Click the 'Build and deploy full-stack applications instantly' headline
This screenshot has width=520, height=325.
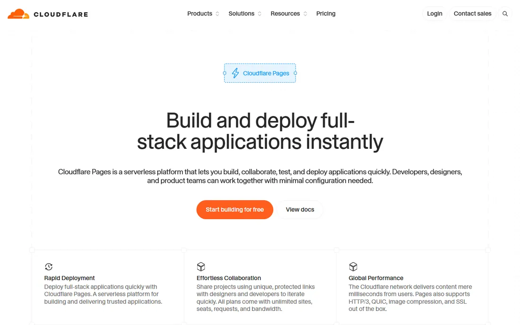click(x=260, y=131)
